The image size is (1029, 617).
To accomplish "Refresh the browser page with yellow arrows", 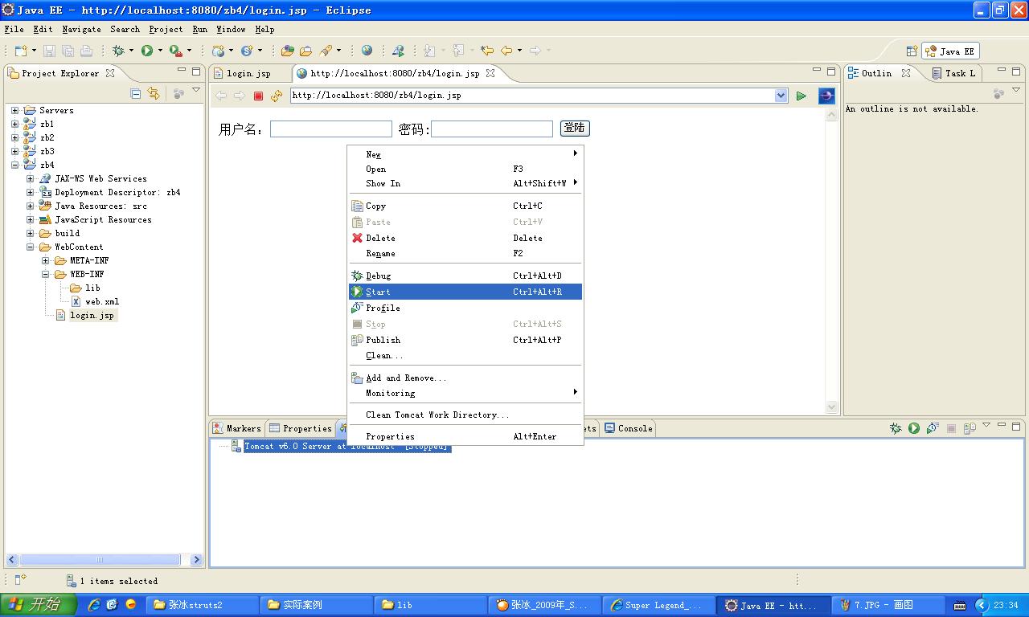I will (x=277, y=96).
